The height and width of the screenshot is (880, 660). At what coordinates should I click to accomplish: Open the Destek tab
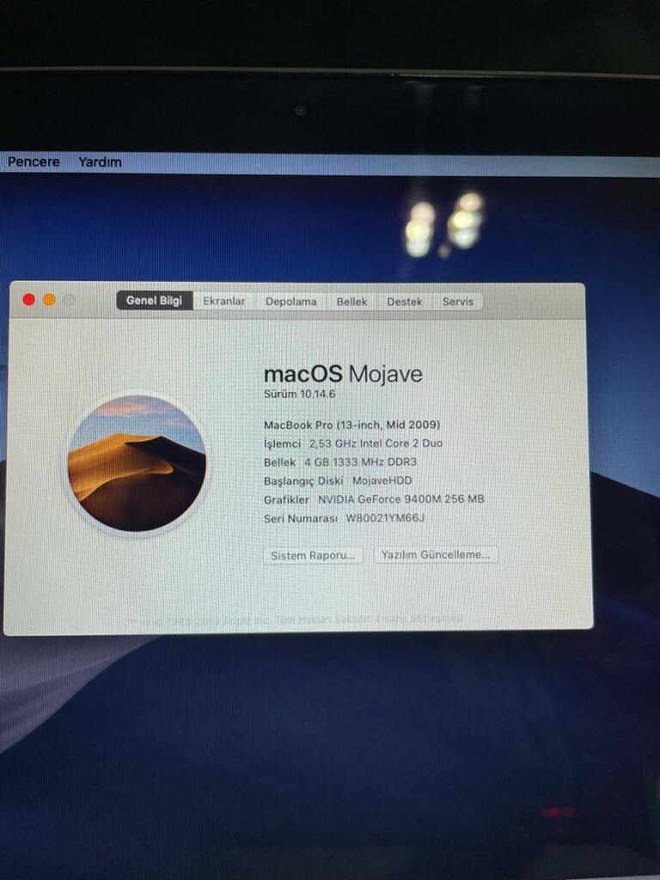tap(404, 302)
